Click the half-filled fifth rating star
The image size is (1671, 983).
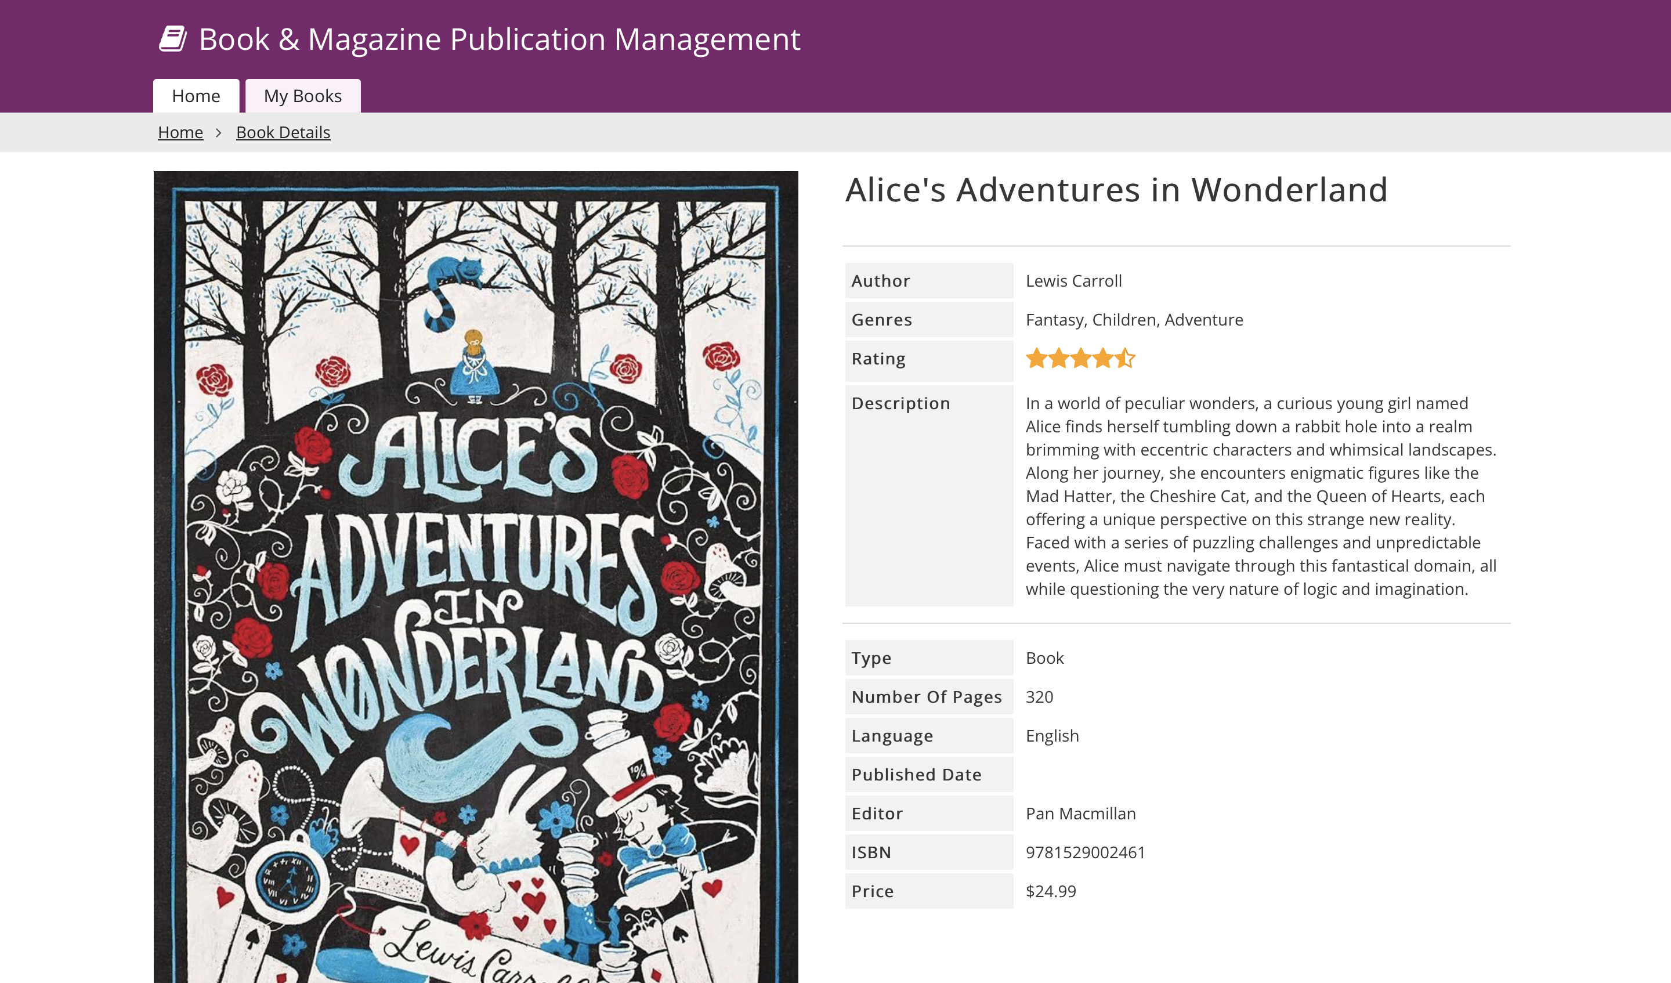point(1125,358)
